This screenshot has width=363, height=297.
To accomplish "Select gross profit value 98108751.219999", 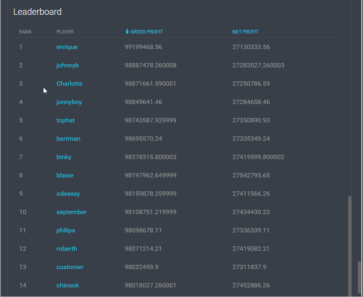I will pos(150,212).
